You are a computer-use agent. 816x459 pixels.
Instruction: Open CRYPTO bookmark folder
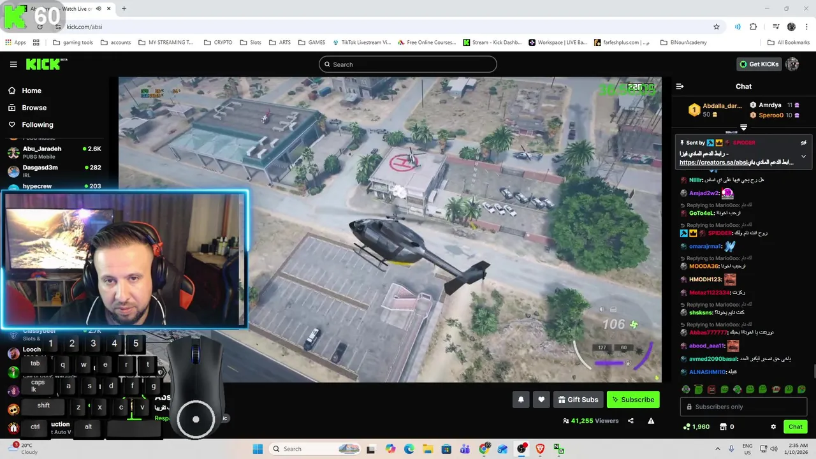click(218, 43)
